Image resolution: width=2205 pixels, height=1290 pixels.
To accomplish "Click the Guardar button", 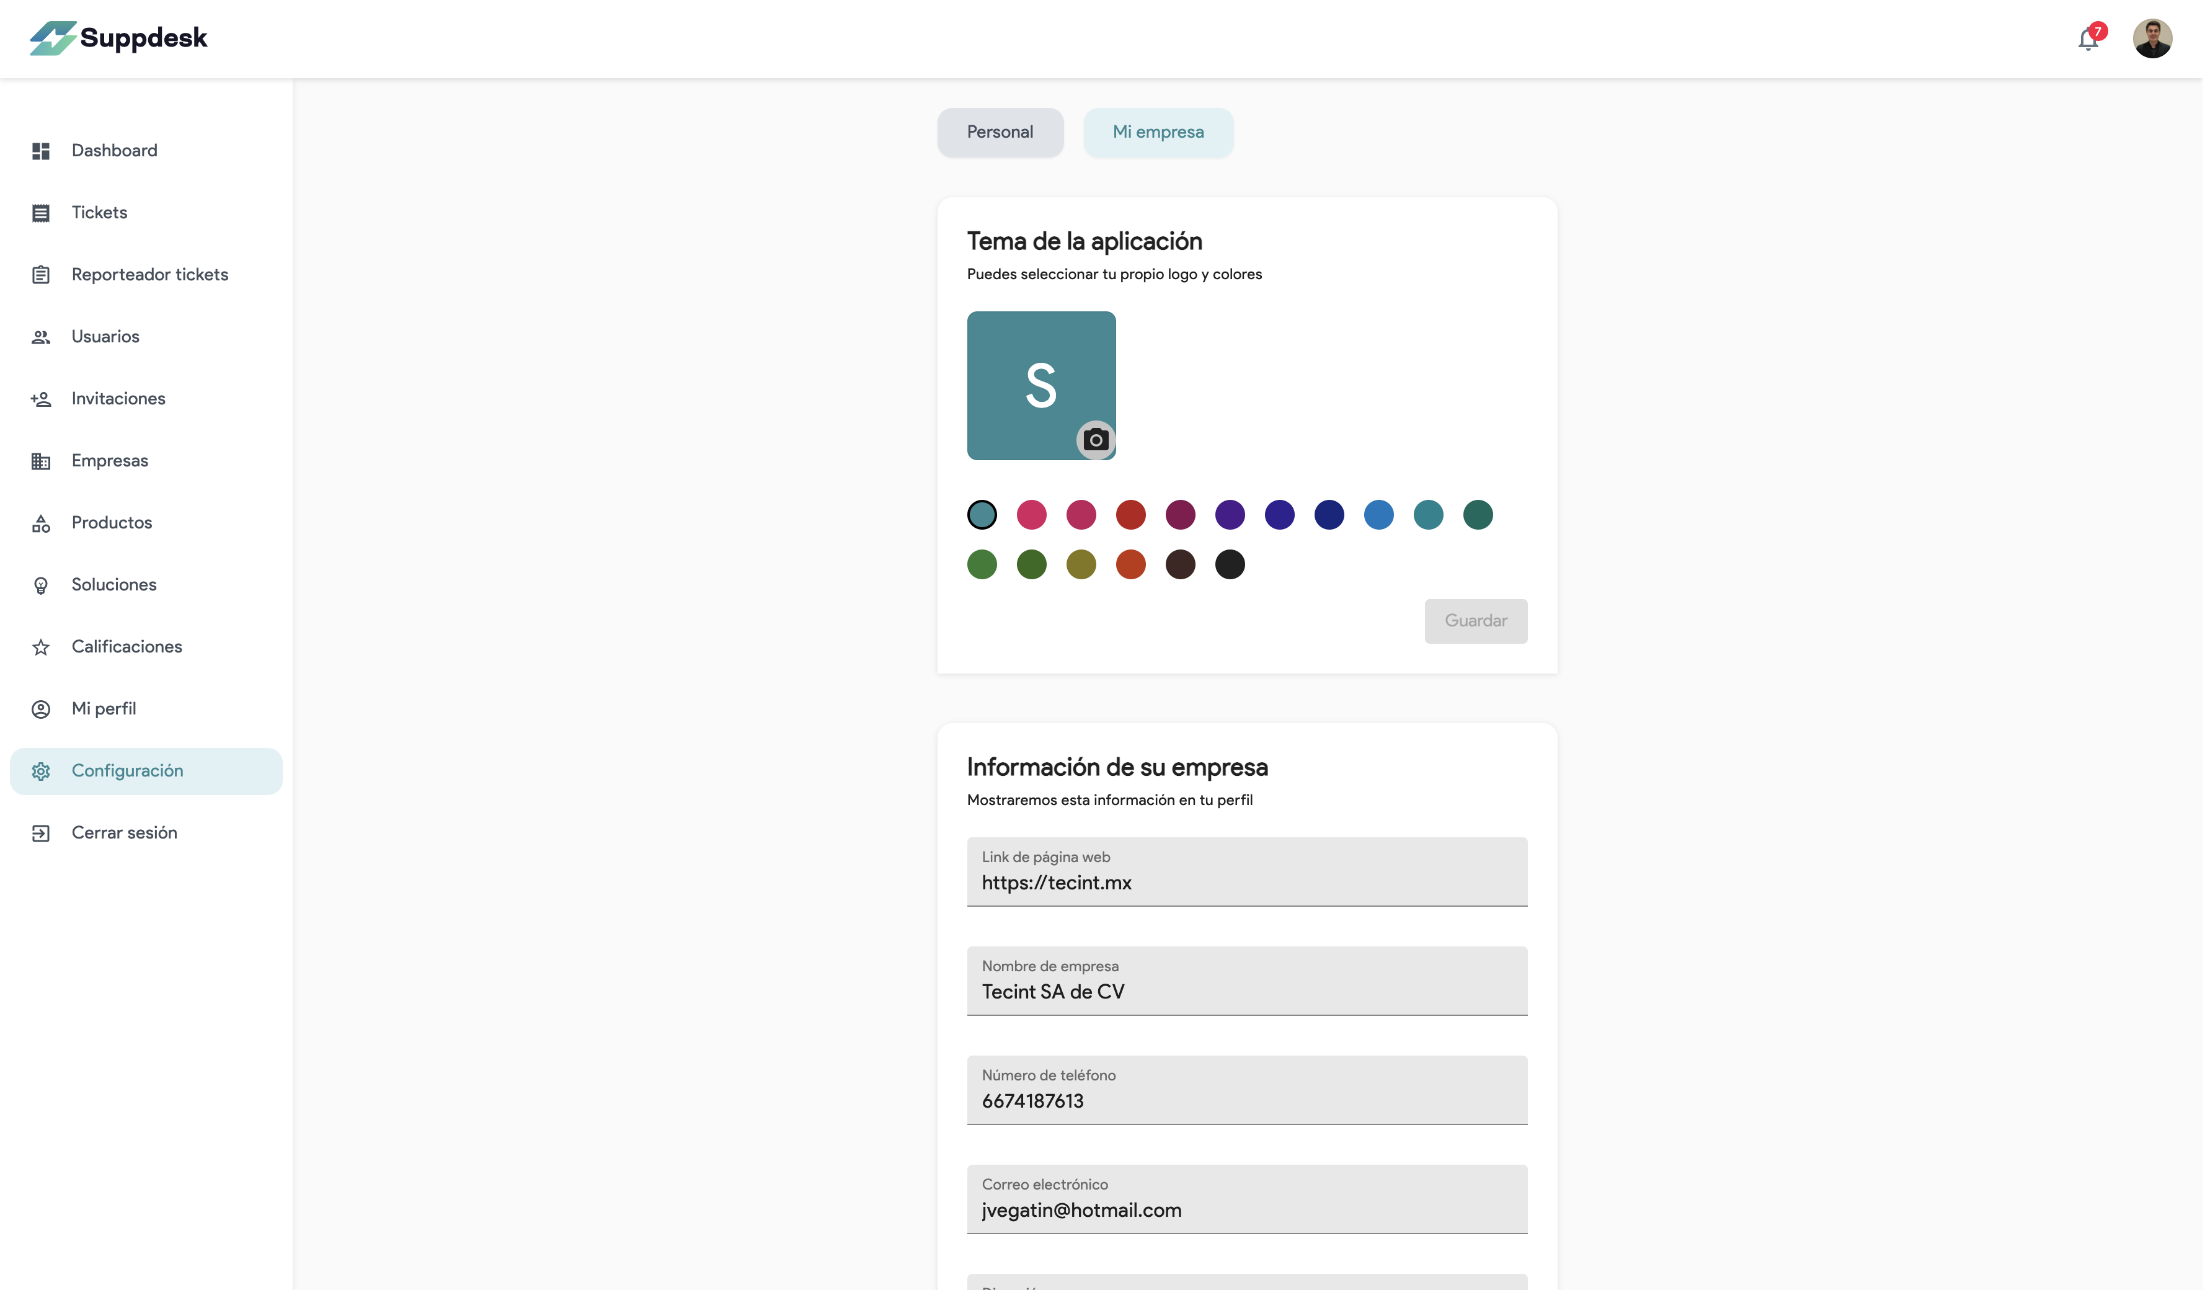I will pos(1475,620).
